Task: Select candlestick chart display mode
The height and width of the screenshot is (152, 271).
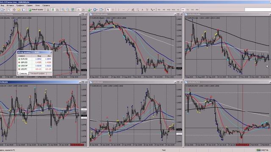Action: [53, 10]
